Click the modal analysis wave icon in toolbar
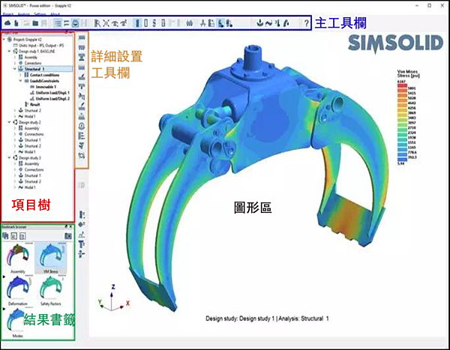This screenshot has width=450, height=350. 268,23
